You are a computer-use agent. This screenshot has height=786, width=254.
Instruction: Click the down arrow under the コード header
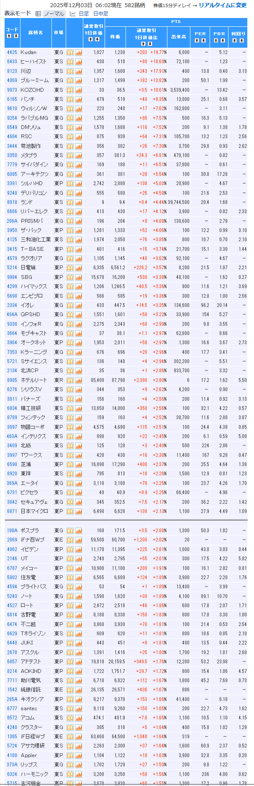pos(16,36)
